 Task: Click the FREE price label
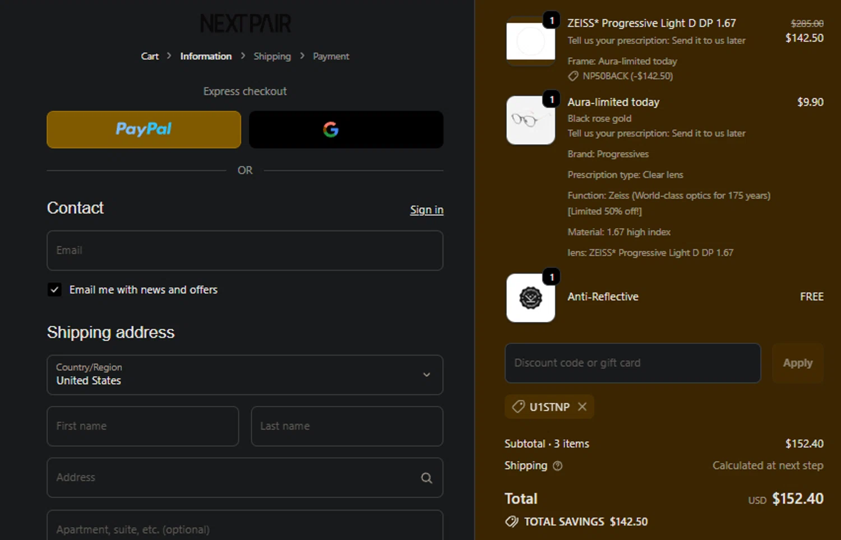click(811, 297)
